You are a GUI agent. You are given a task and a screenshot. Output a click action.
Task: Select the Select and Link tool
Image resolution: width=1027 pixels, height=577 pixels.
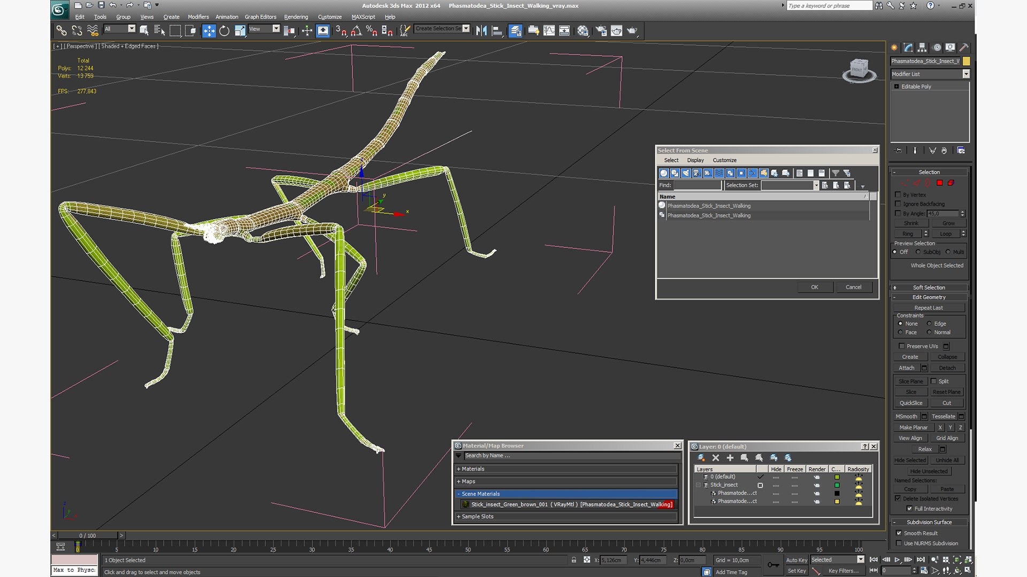(62, 30)
